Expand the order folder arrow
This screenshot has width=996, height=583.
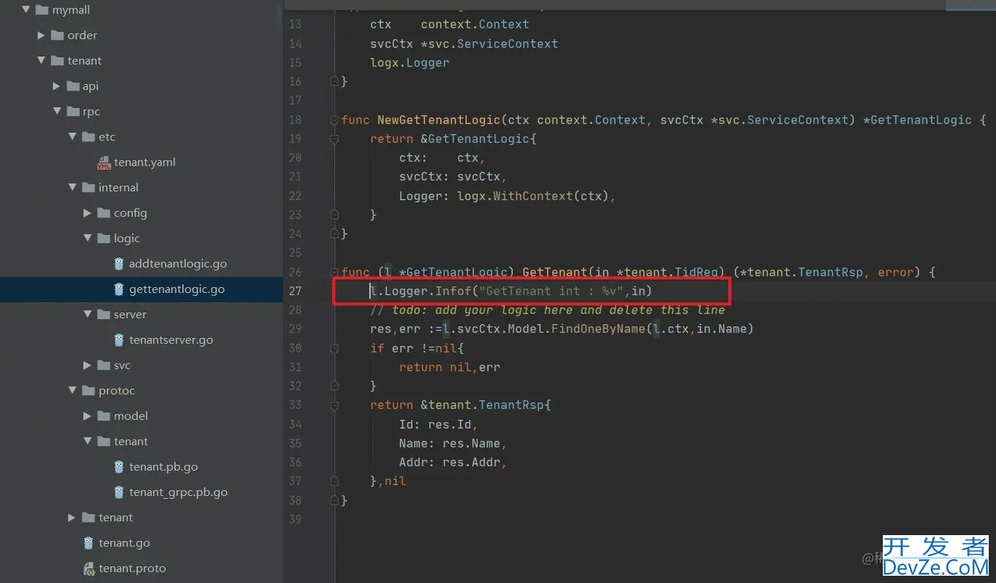click(x=41, y=36)
